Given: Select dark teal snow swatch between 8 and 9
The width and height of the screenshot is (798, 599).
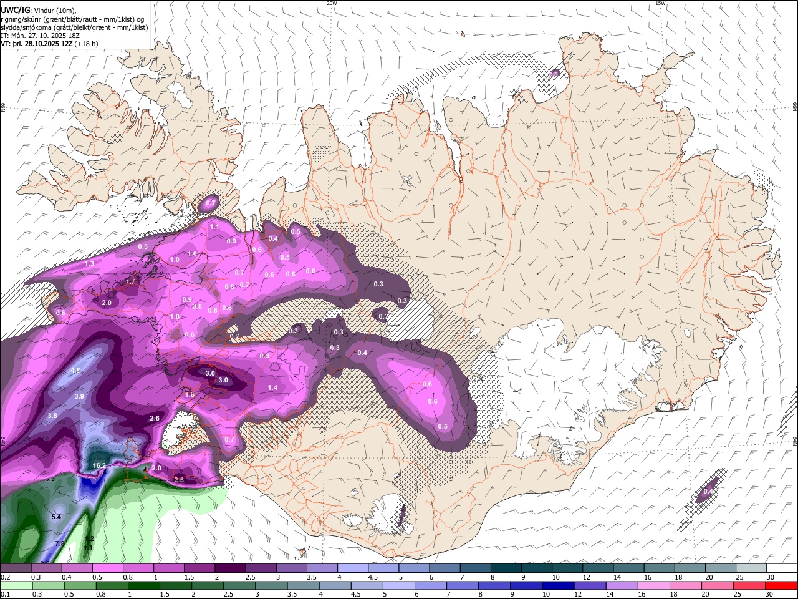Looking at the screenshot, I should (506, 568).
